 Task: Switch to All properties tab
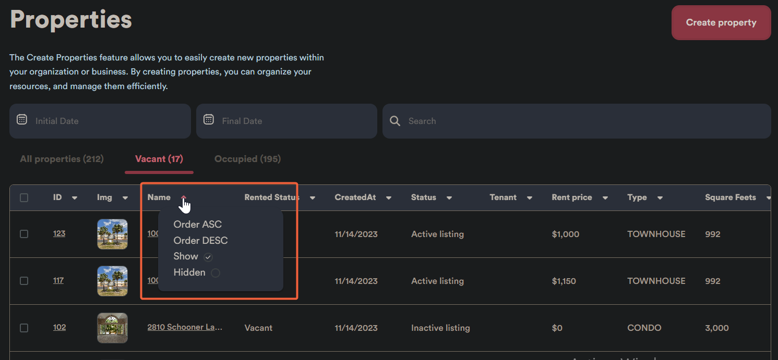[62, 159]
